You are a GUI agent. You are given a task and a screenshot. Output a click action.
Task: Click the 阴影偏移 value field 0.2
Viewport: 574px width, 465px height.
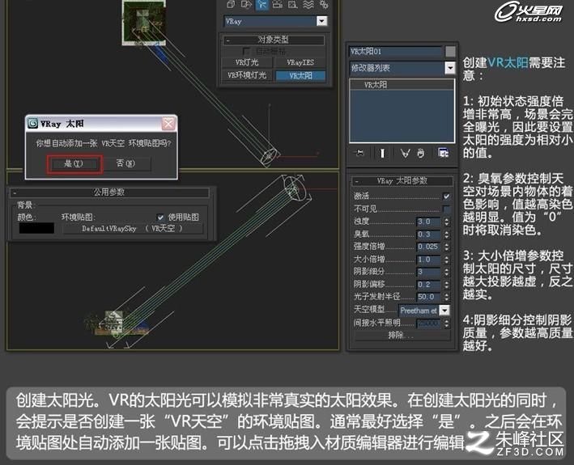[429, 284]
